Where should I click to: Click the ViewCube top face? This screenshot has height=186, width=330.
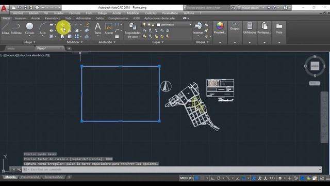[x=315, y=66]
